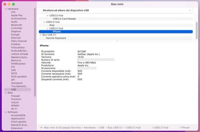Select ATA in the sidebar
This screenshot has width=200, height=132.
tap(13, 12)
